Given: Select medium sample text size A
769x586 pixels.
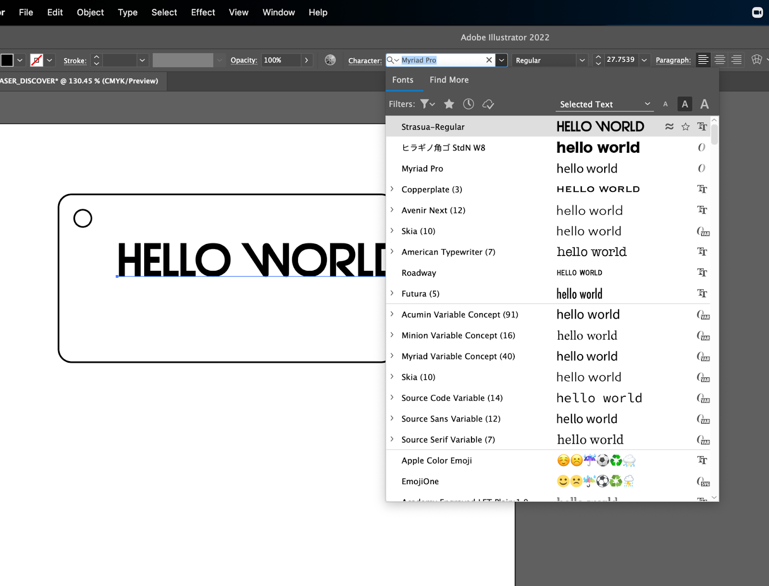Looking at the screenshot, I should 685,104.
